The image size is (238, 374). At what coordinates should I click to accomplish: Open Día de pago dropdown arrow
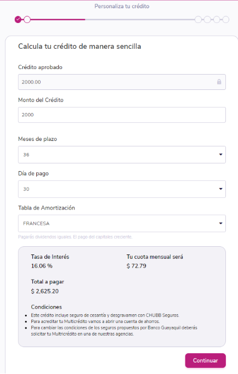[x=220, y=189]
